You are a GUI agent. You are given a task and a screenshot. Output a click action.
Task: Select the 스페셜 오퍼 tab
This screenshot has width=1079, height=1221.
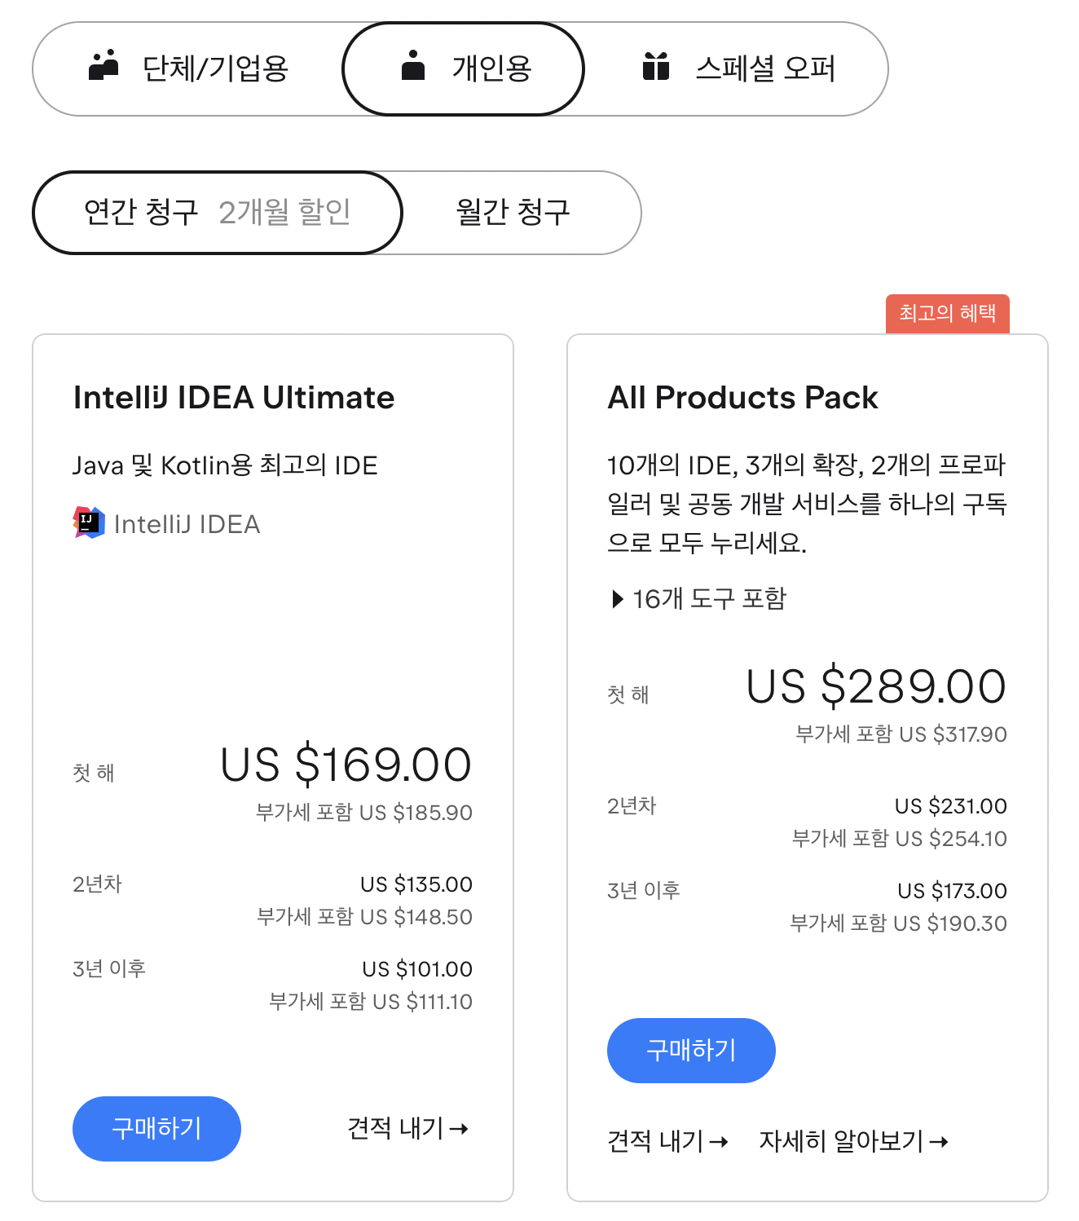(x=738, y=68)
